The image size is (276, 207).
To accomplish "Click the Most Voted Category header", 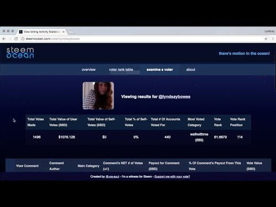I will pyautogui.click(x=196, y=122).
